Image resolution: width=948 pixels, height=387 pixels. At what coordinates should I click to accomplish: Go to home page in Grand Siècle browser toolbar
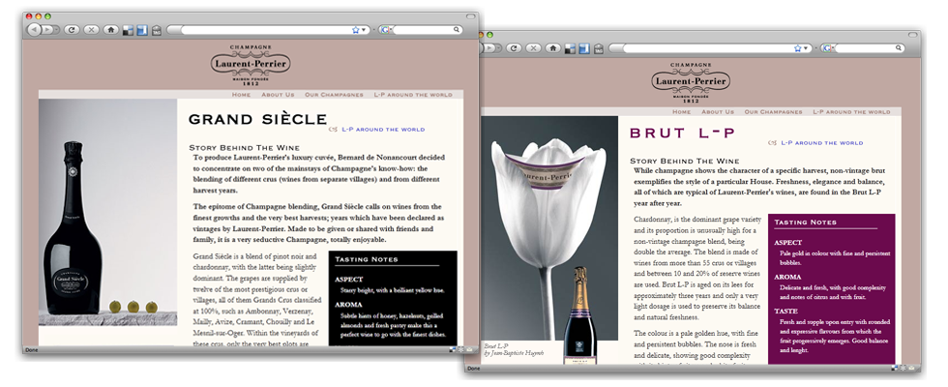[111, 30]
